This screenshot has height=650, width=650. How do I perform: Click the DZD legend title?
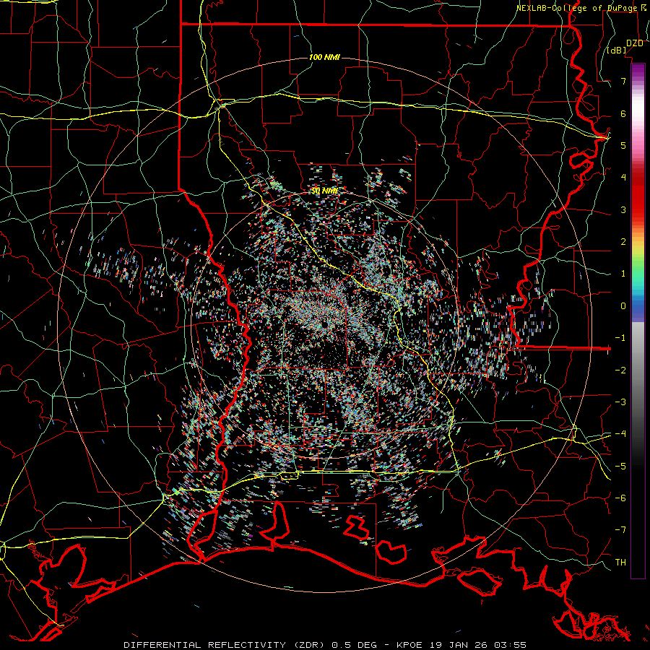[634, 43]
